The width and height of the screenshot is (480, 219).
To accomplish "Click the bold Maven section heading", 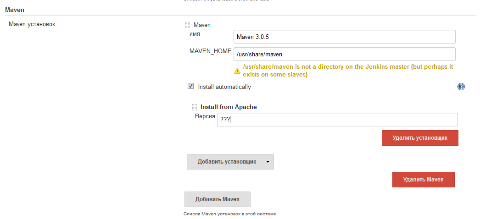I will coord(15,9).
